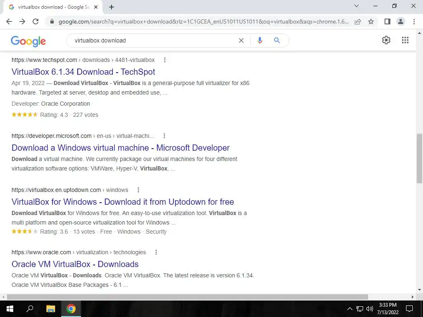Click the vertical scrollbar thumb
Screen dimensions: 423x317
(419, 158)
